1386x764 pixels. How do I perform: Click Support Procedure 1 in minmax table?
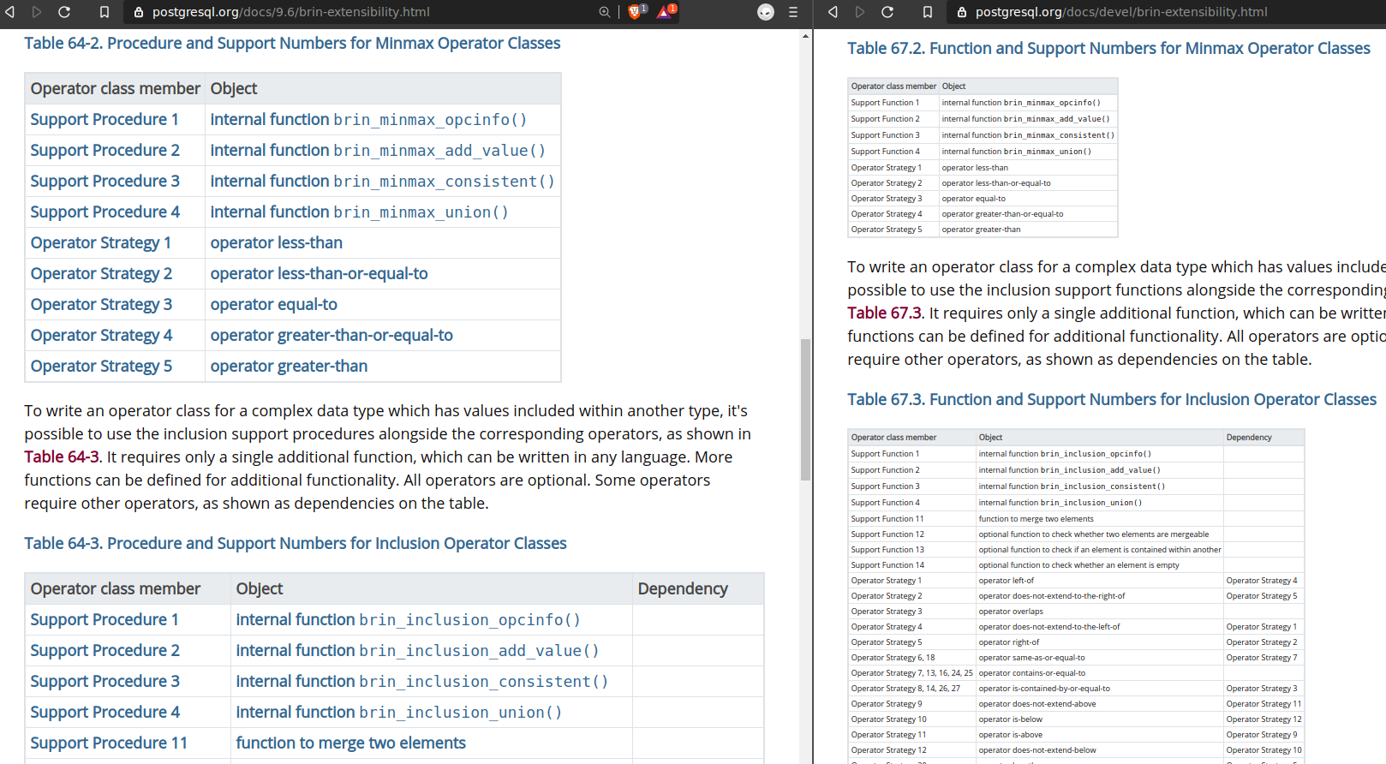pos(105,120)
